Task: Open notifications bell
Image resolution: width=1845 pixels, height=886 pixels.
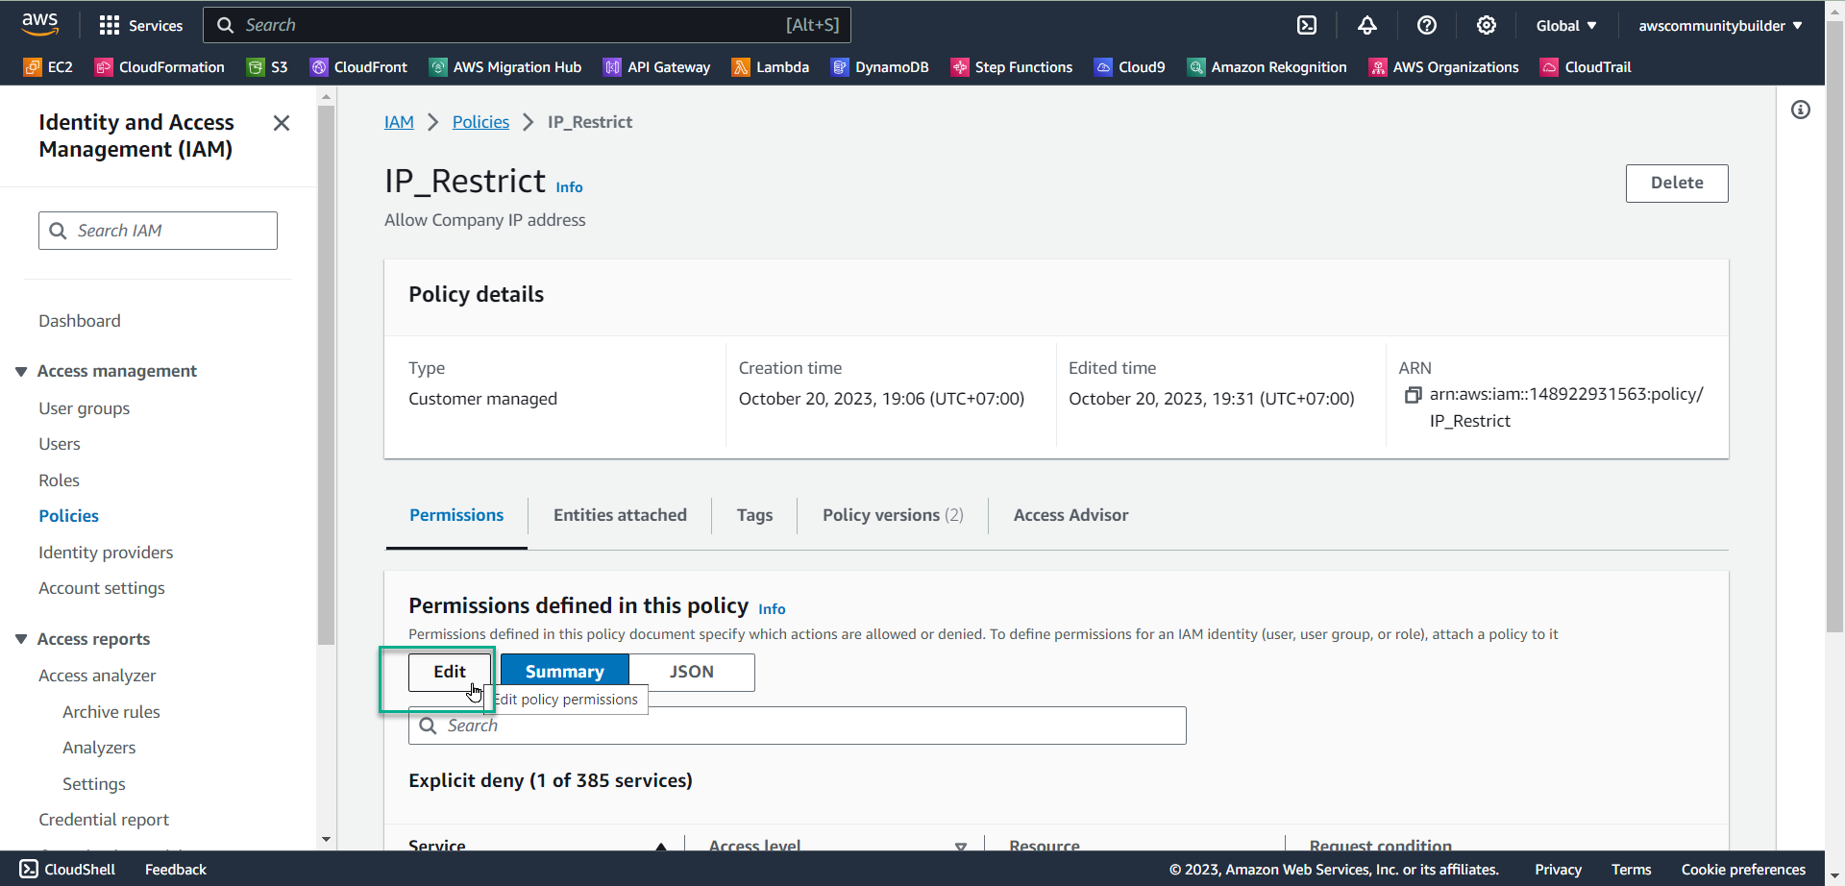Action: click(x=1366, y=25)
